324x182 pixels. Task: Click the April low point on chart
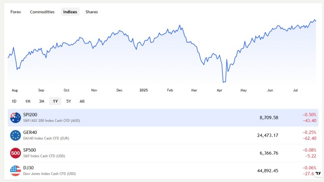[224, 82]
